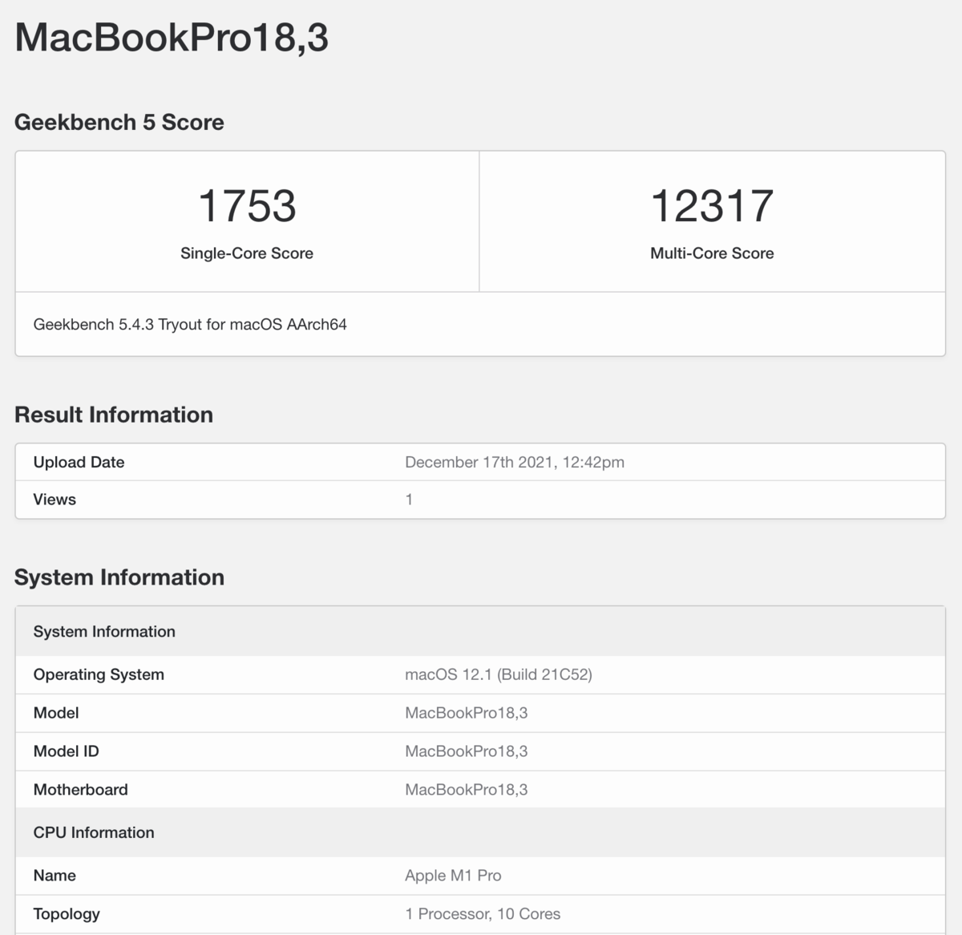Image resolution: width=962 pixels, height=935 pixels.
Task: Click the Model ID row label
Action: click(x=67, y=751)
